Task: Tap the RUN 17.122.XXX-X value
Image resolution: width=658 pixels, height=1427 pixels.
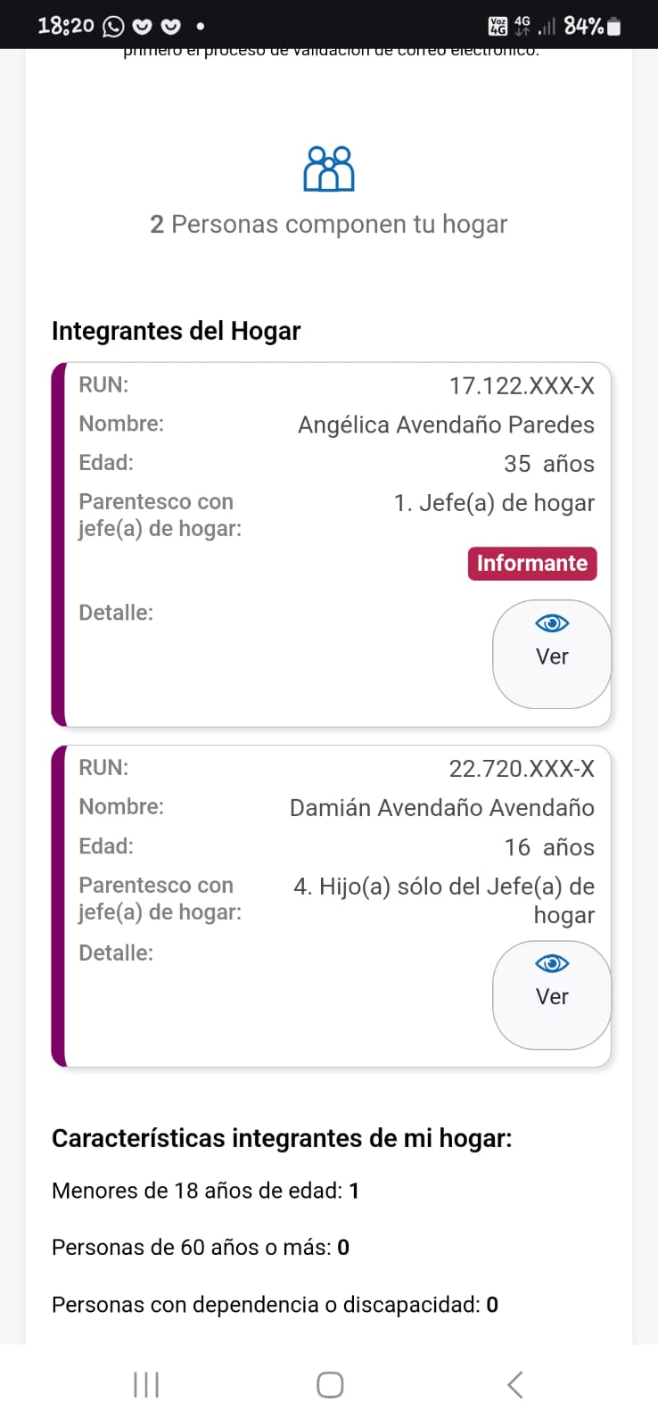Action: click(522, 385)
